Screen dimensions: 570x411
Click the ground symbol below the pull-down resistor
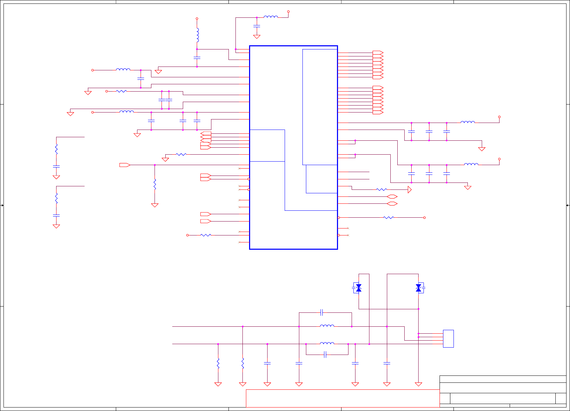coord(155,205)
